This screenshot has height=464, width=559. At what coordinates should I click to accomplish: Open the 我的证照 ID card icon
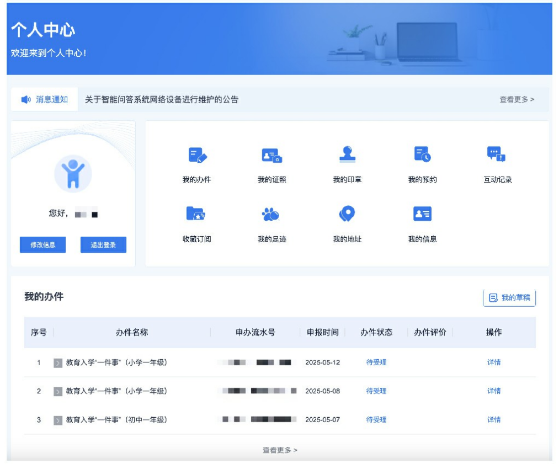(x=271, y=156)
